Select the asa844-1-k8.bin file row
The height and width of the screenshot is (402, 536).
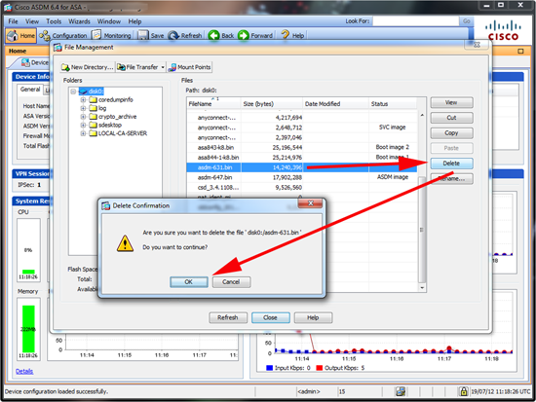pos(301,158)
